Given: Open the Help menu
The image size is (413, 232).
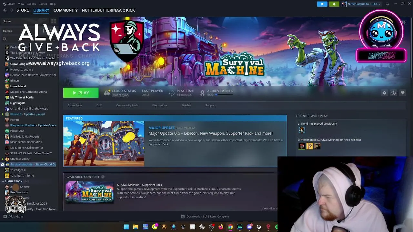Looking at the screenshot, I should coord(53,4).
